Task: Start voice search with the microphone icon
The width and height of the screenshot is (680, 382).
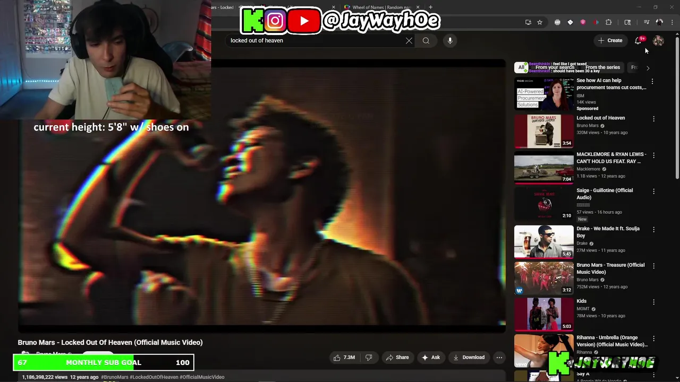Action: tap(450, 40)
